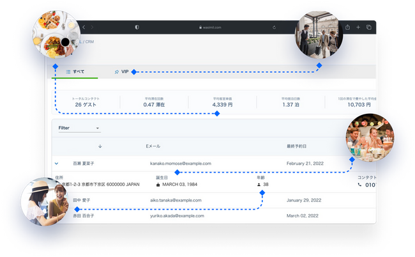The image size is (415, 257).
Task: Select guest name 田中 愛子
Action: (x=82, y=200)
